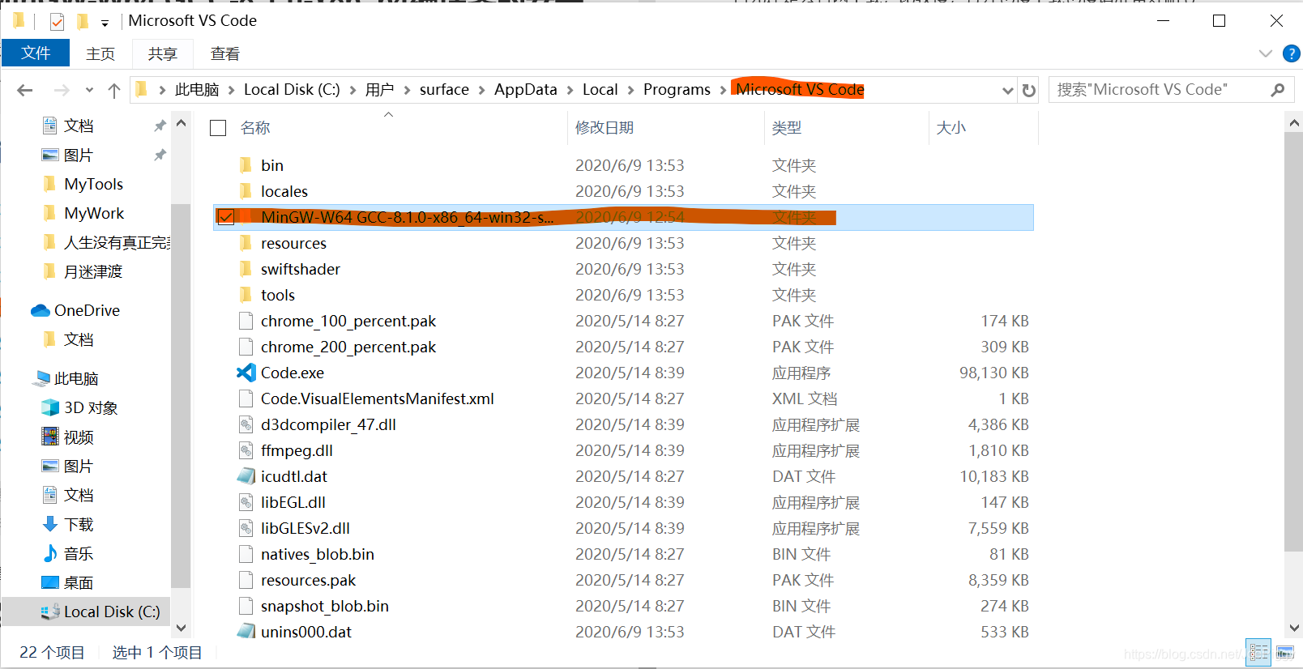Click the New folder quick access icon

pos(82,22)
